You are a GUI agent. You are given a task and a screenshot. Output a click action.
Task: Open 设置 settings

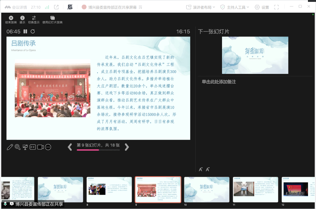(262, 7)
